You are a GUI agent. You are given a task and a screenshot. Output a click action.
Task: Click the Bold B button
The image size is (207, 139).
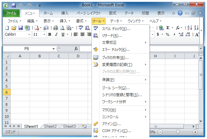[x=50, y=34]
